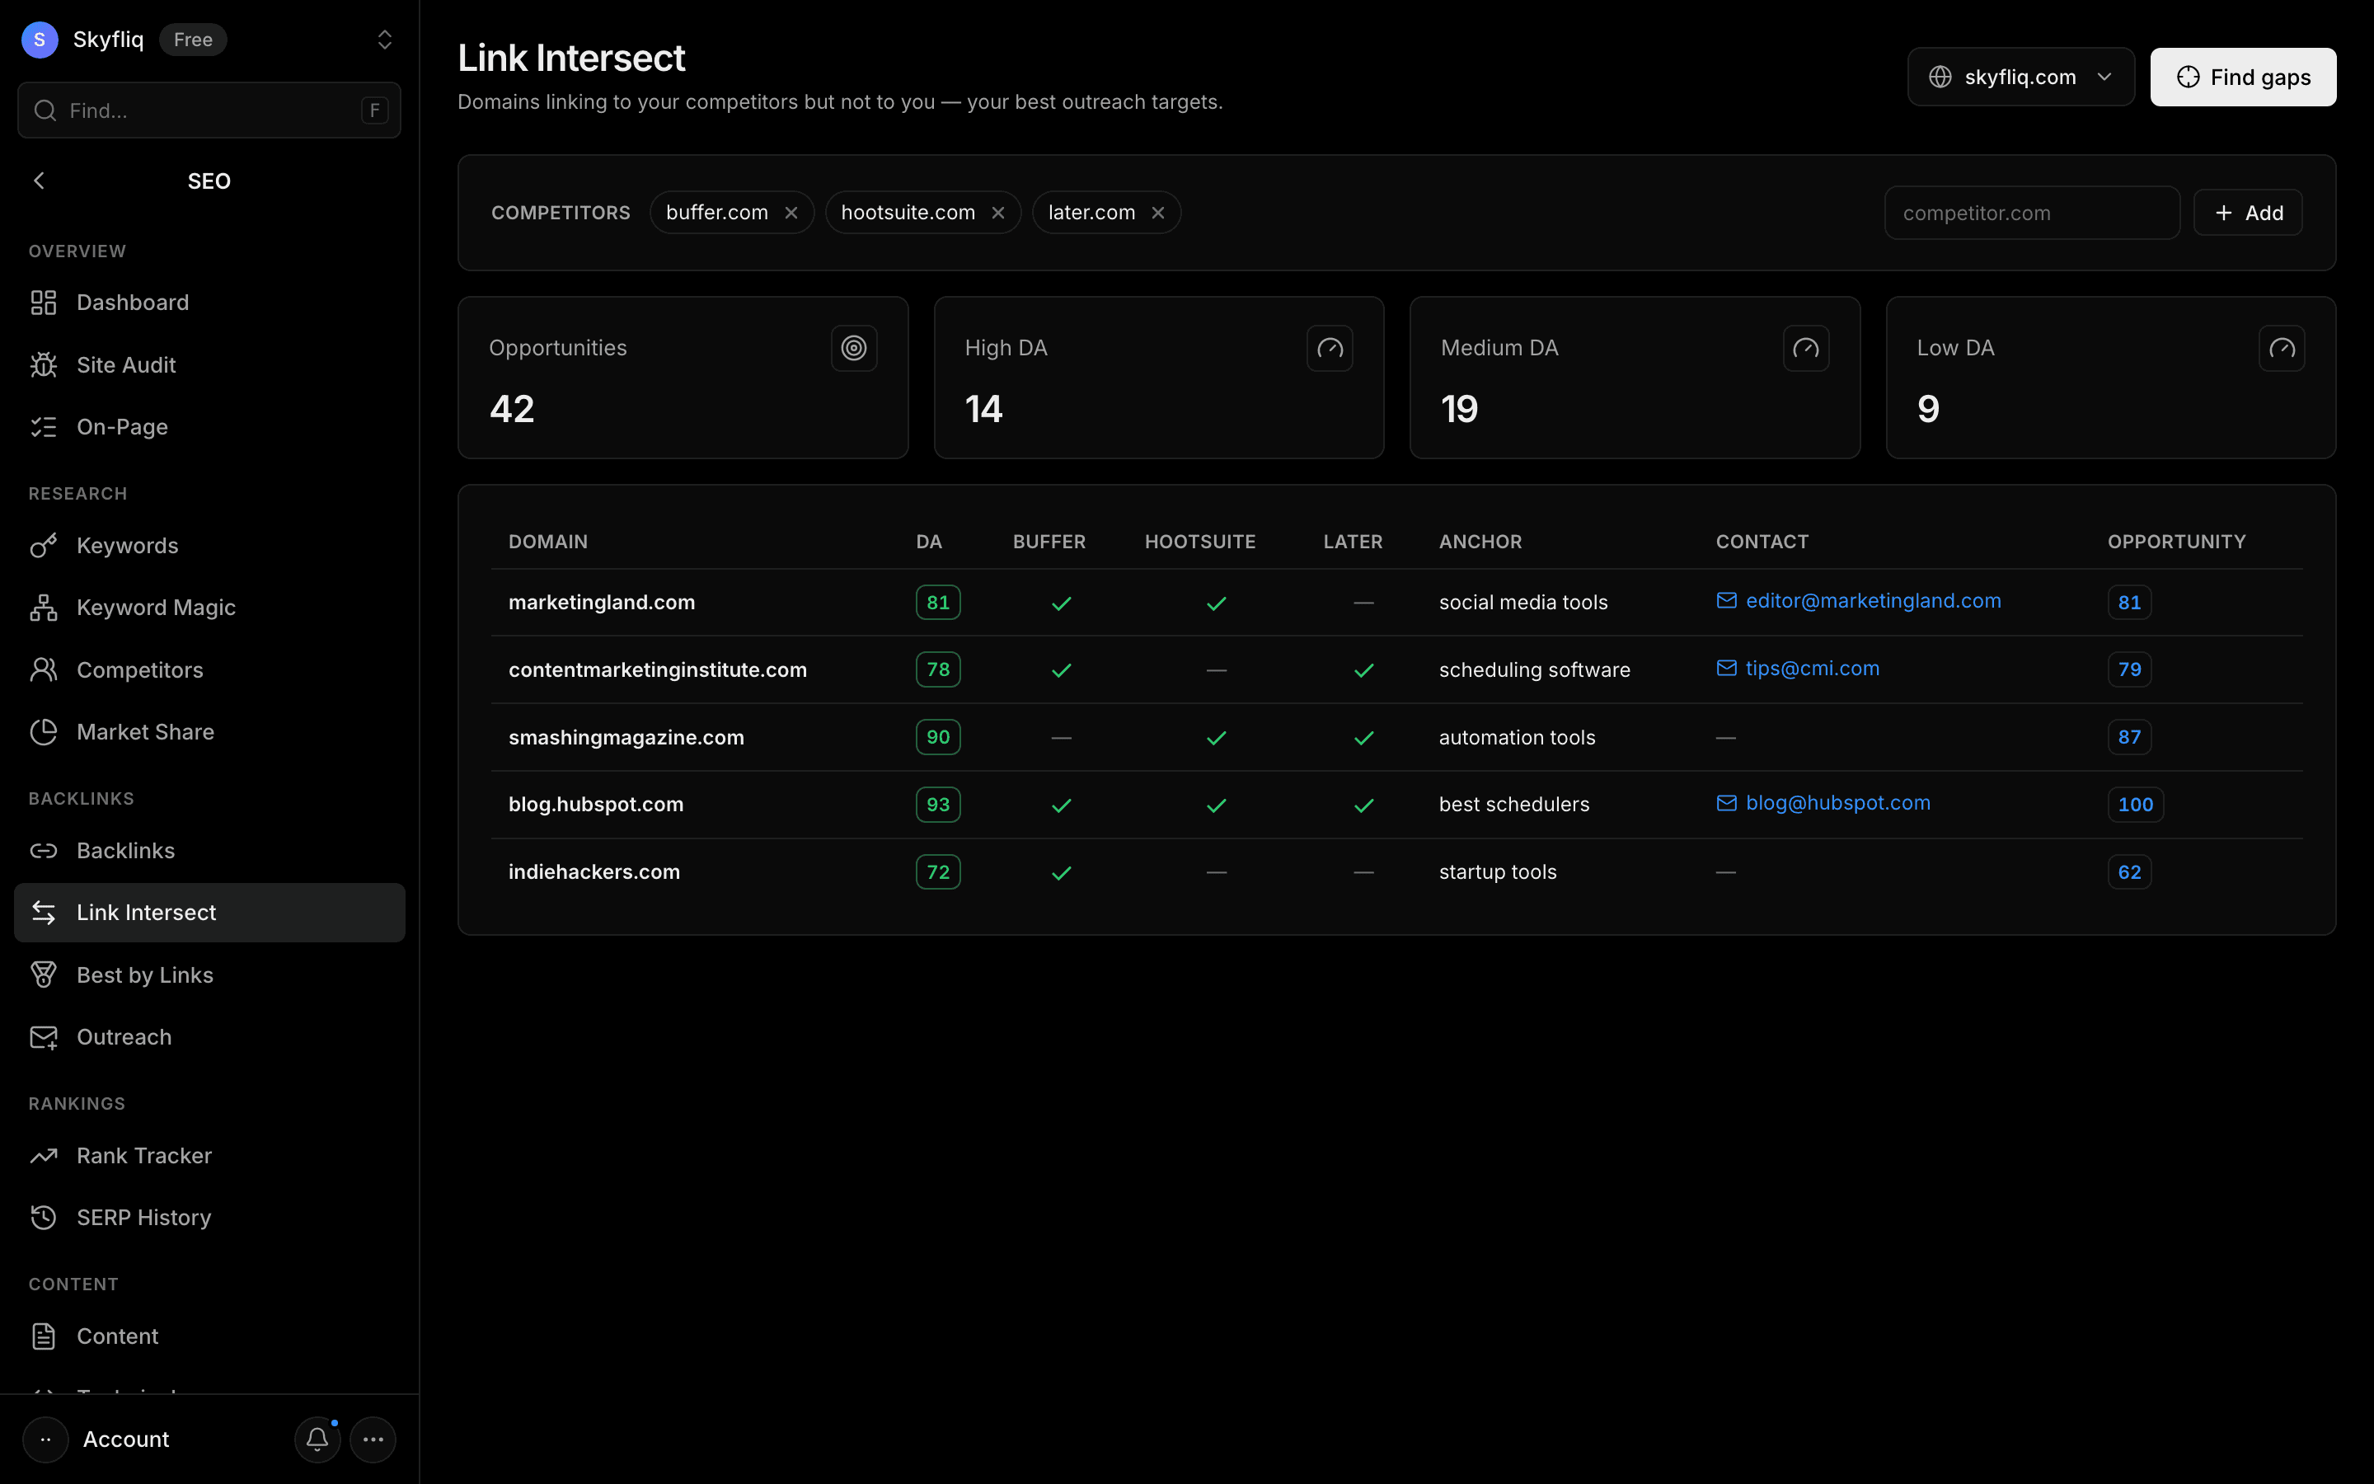Screen dimensions: 2374x1484
Task: Open notifications bell
Action: tap(317, 1439)
